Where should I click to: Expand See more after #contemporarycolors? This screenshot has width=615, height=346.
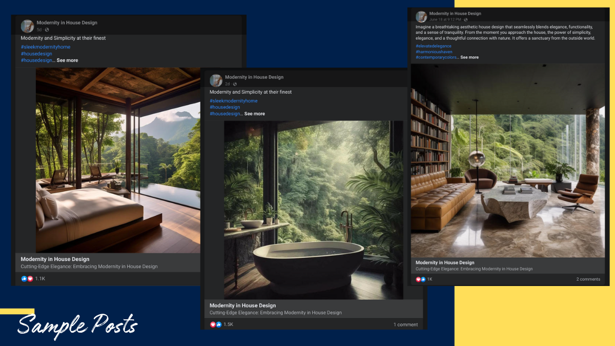[x=469, y=57]
